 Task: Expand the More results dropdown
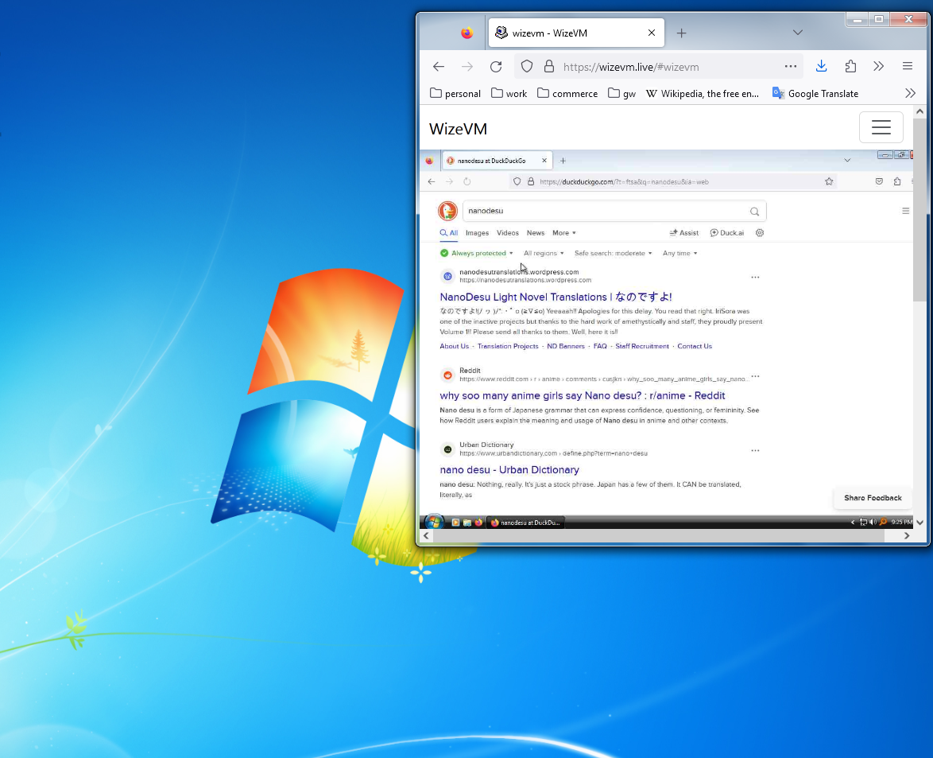pyautogui.click(x=564, y=233)
